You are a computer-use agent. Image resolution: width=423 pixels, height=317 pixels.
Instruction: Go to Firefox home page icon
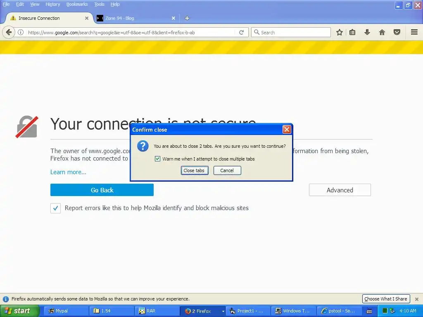tap(382, 32)
